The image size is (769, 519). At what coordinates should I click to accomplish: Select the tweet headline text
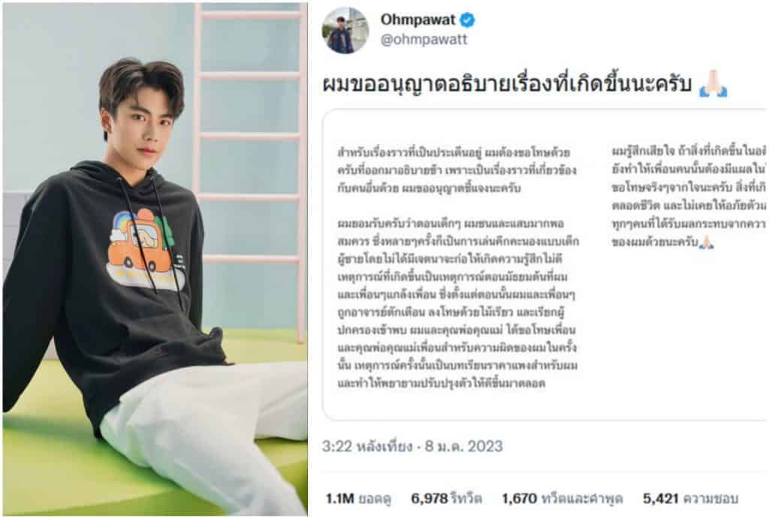pyautogui.click(x=507, y=84)
